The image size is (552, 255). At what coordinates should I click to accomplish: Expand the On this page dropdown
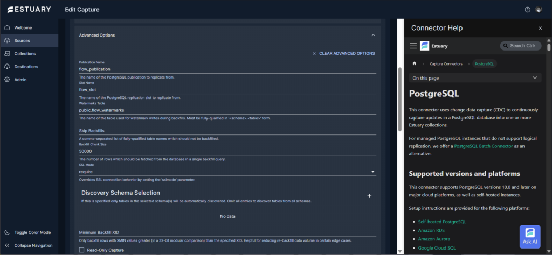click(x=475, y=78)
